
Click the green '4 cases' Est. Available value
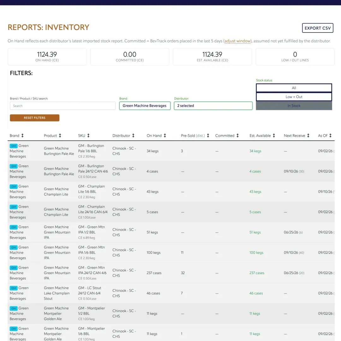tap(255, 171)
